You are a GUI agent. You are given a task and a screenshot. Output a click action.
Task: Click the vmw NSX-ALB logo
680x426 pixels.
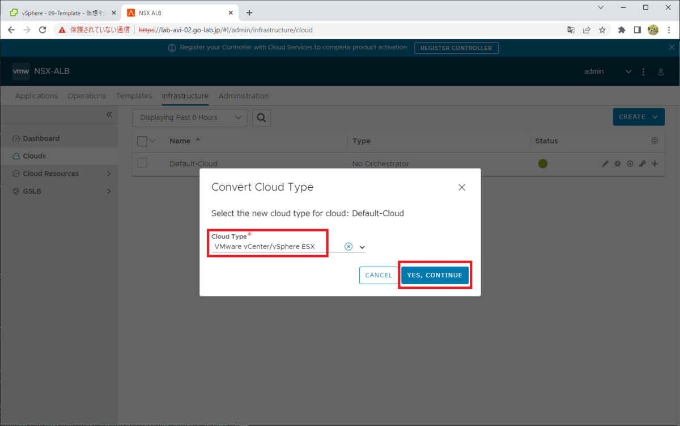[x=41, y=71]
